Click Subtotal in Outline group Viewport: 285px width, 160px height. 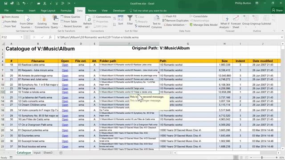pos(266,20)
